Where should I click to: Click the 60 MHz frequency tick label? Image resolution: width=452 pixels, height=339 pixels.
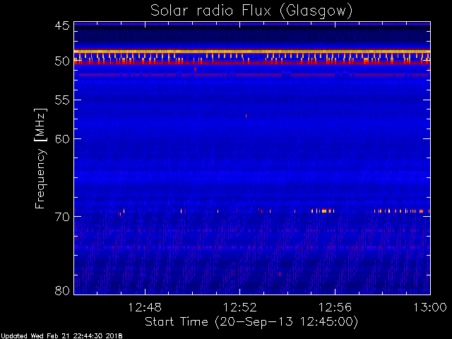[x=62, y=139]
